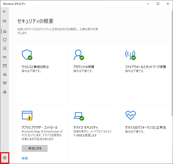
Task: Minimize the Windows セキュリティ window
Action: (x=148, y=4)
